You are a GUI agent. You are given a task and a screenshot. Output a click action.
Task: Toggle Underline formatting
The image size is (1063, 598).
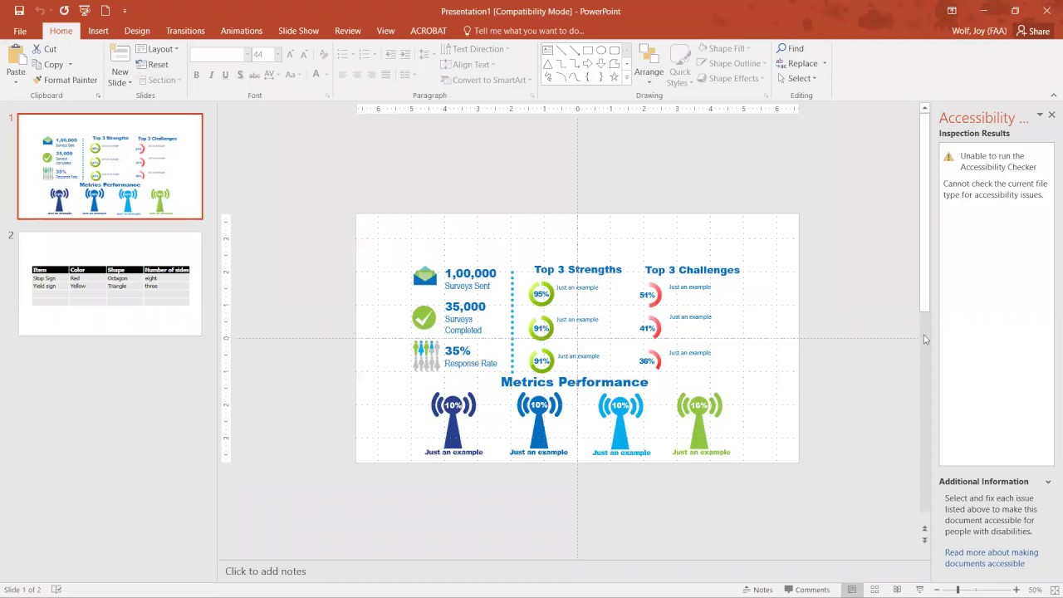pos(225,75)
